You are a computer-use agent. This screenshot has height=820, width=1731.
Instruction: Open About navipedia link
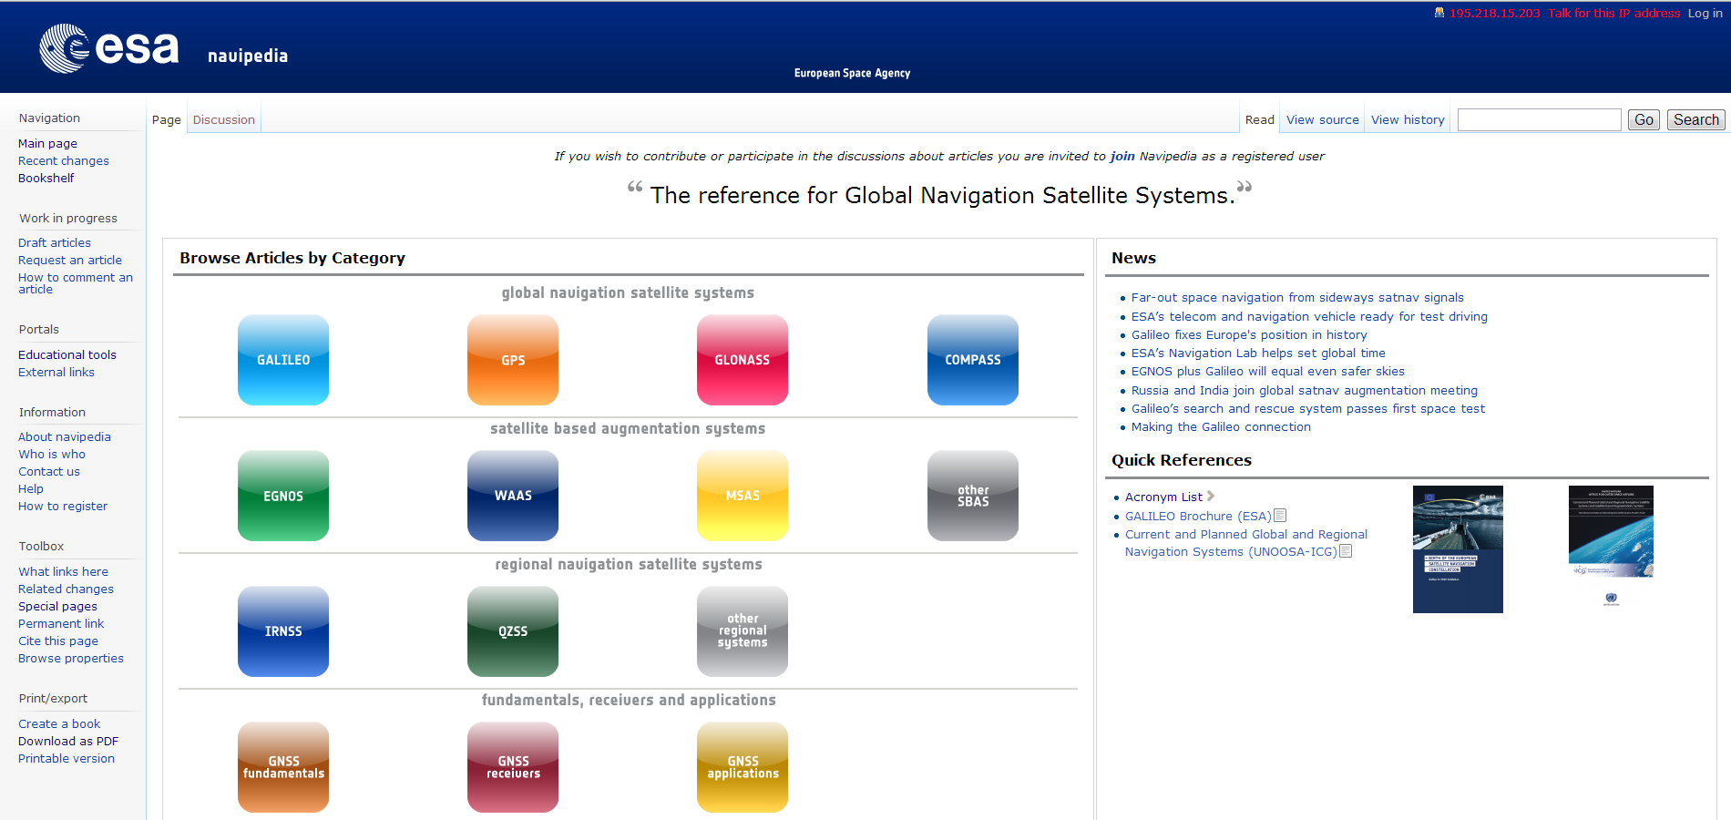pos(65,436)
